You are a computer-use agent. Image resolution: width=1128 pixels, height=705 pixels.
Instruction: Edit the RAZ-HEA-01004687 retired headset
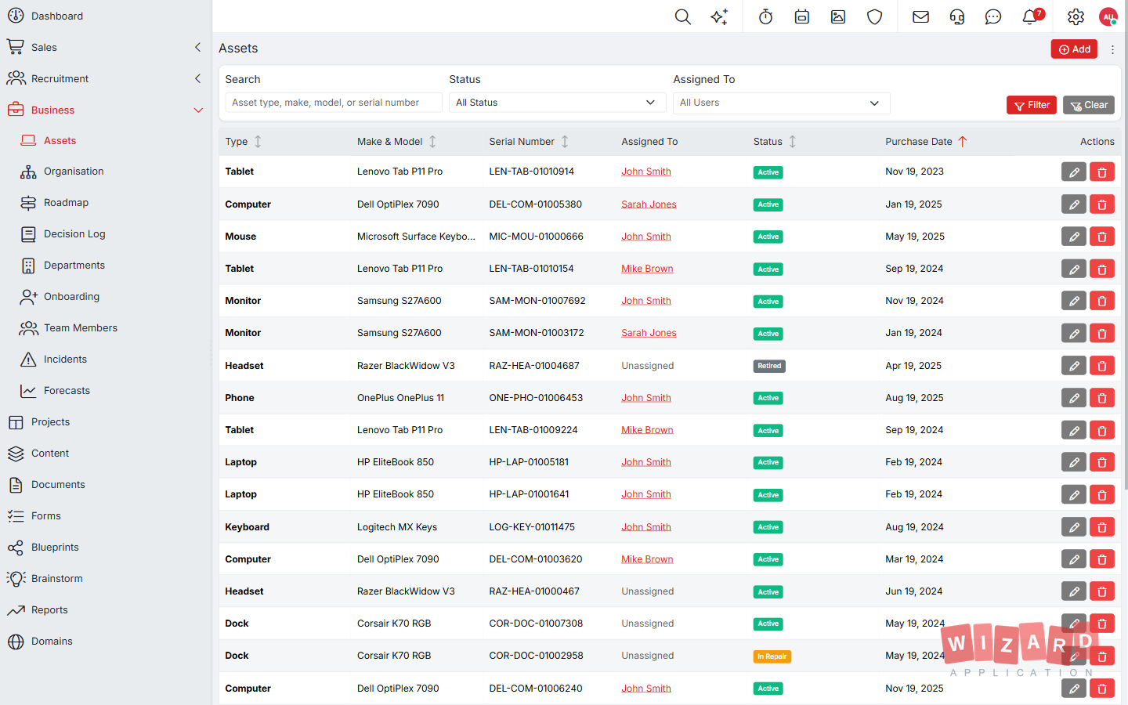[1074, 366]
